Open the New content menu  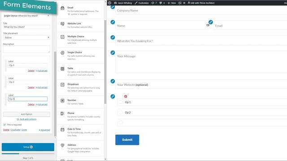click(x=172, y=3)
